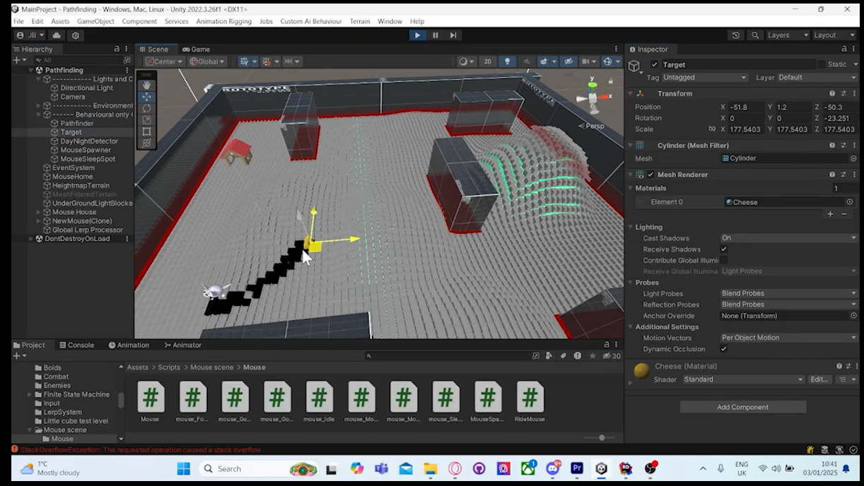Select the Hand view tool in Scene
The image size is (864, 486).
[x=146, y=85]
